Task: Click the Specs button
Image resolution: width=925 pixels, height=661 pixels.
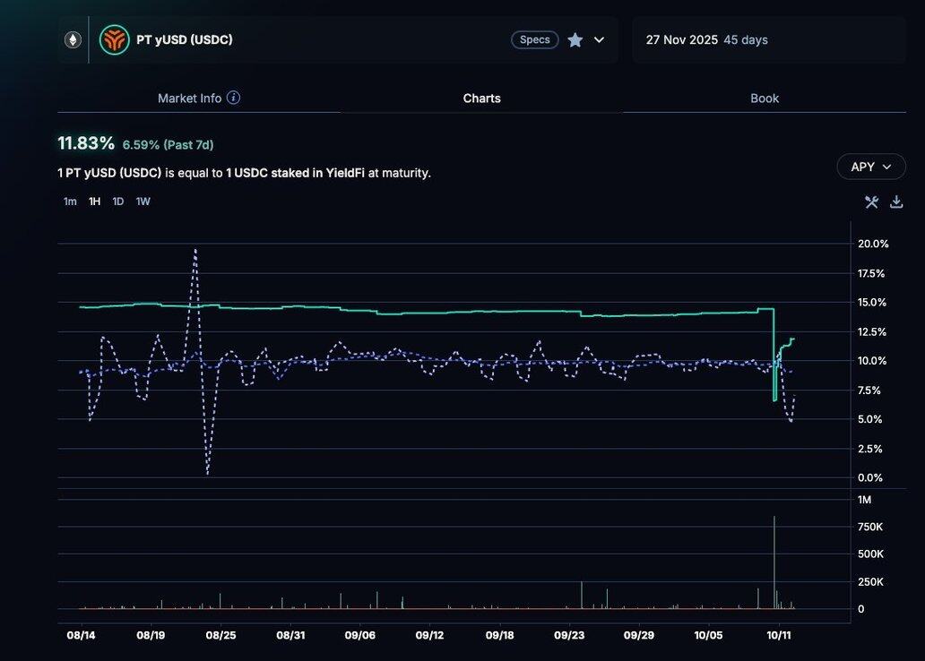Action: tap(535, 39)
